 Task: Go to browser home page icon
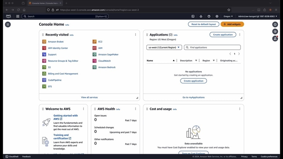tap(24, 10)
